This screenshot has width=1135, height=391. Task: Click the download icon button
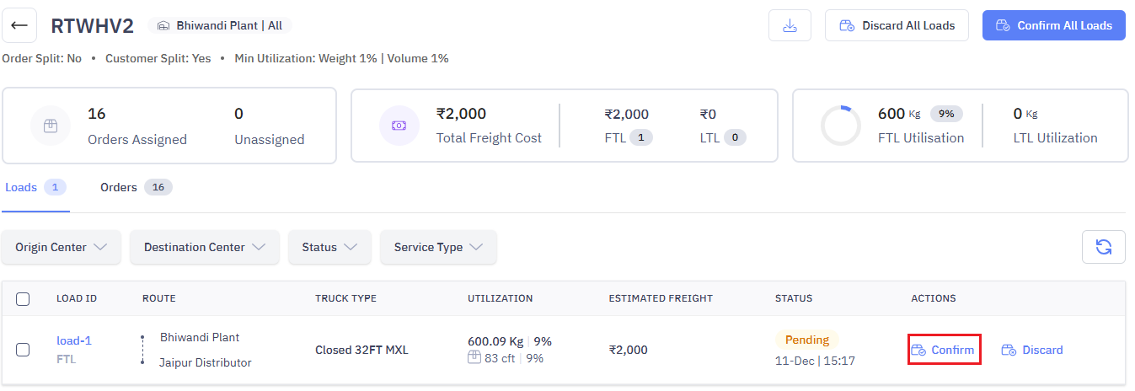click(x=790, y=25)
